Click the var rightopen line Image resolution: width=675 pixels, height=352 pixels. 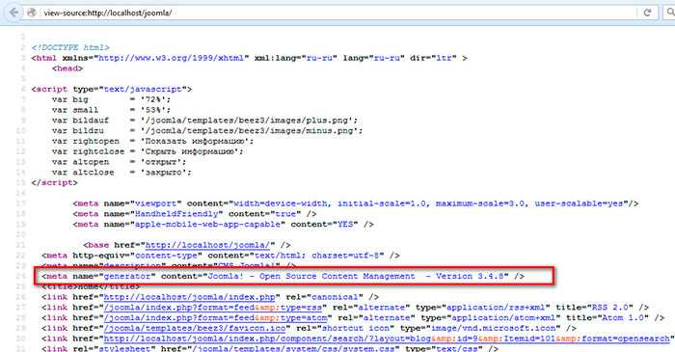[x=152, y=141]
